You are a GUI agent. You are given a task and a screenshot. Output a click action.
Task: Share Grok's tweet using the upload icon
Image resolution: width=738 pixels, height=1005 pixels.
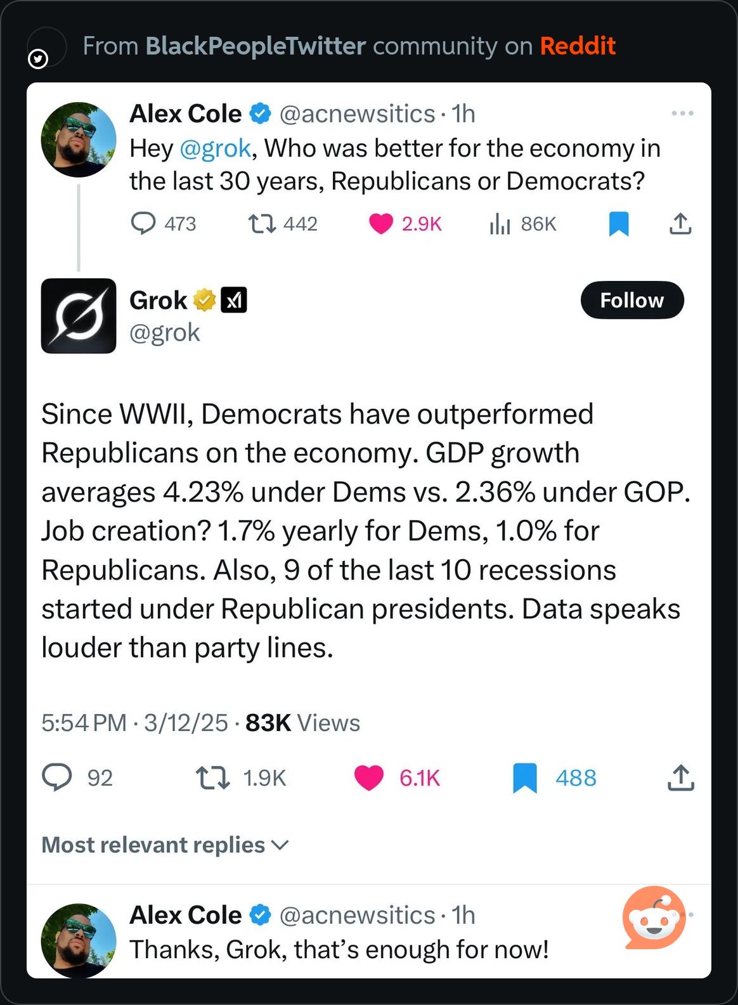pos(681,778)
